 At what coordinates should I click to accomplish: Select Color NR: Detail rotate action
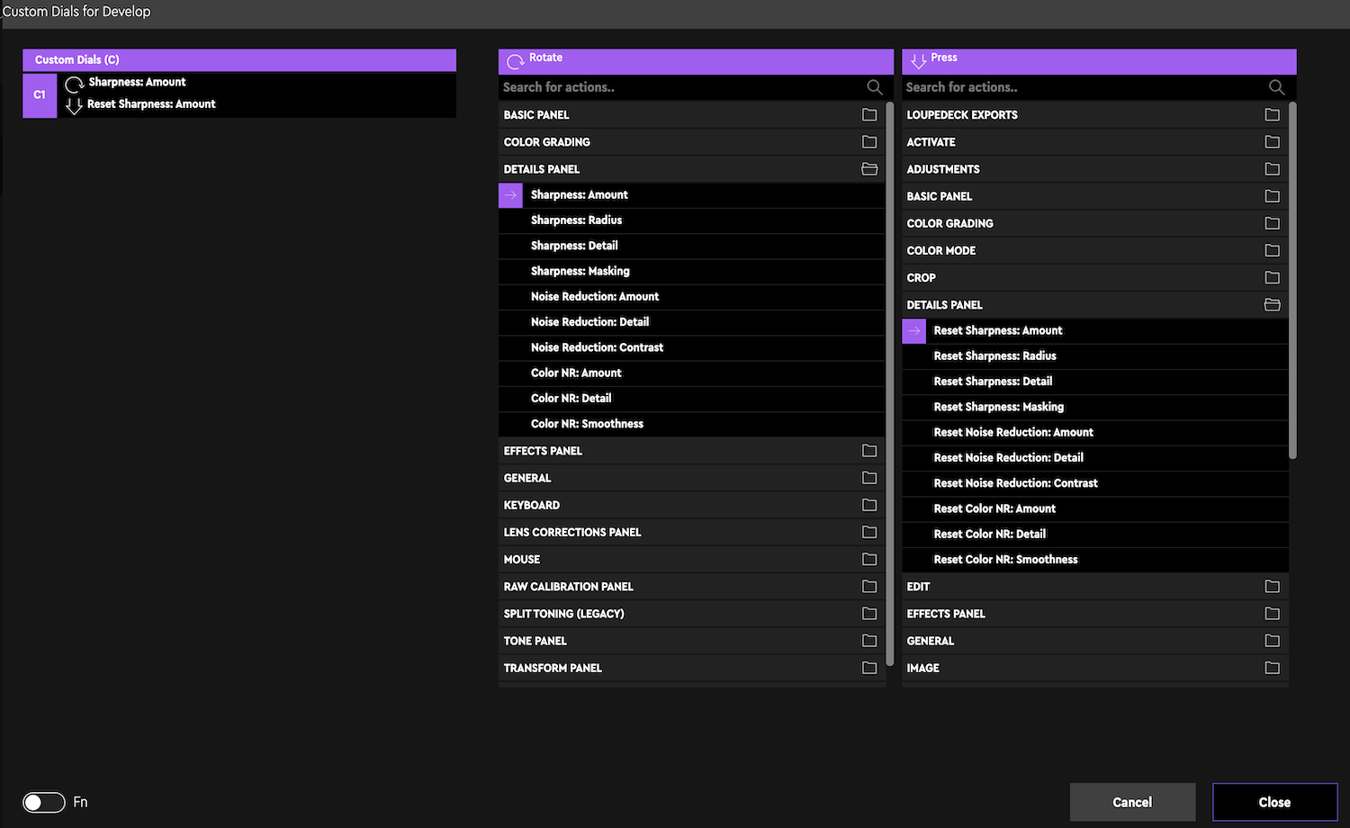coord(691,399)
